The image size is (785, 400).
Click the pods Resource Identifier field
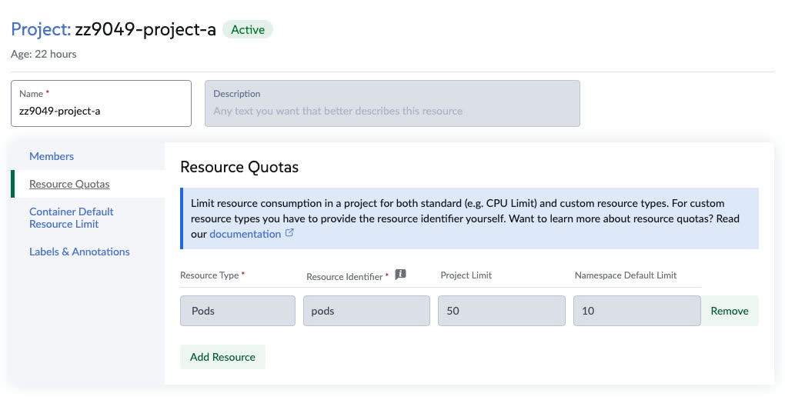(x=366, y=311)
